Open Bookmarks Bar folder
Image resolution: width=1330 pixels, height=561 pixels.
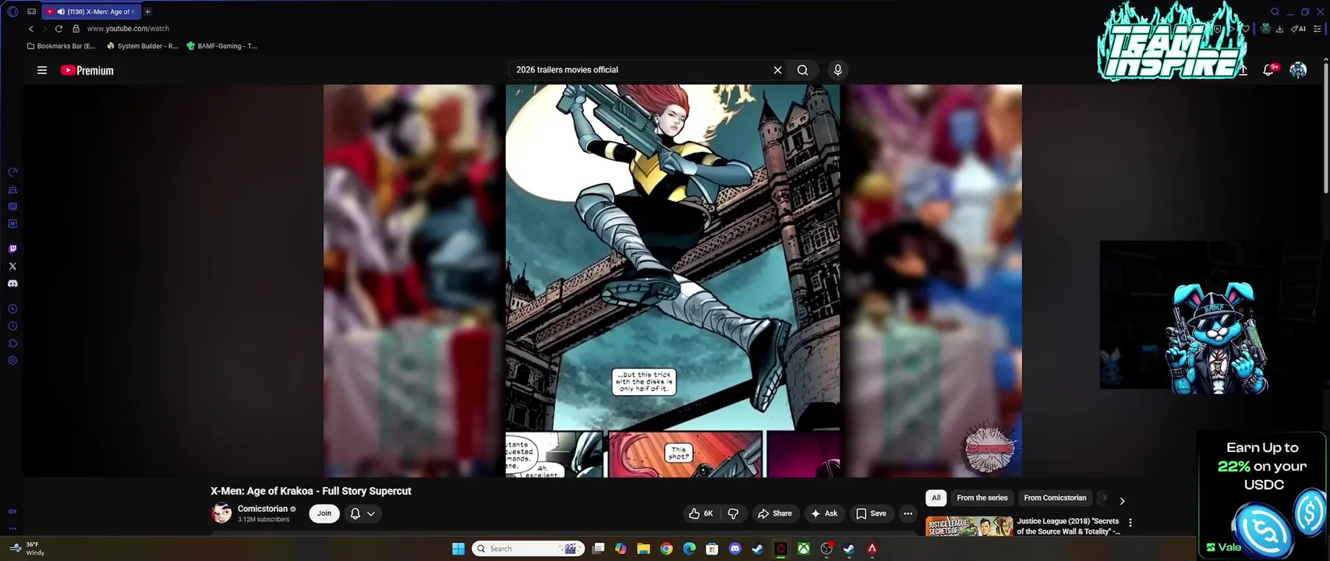[61, 46]
